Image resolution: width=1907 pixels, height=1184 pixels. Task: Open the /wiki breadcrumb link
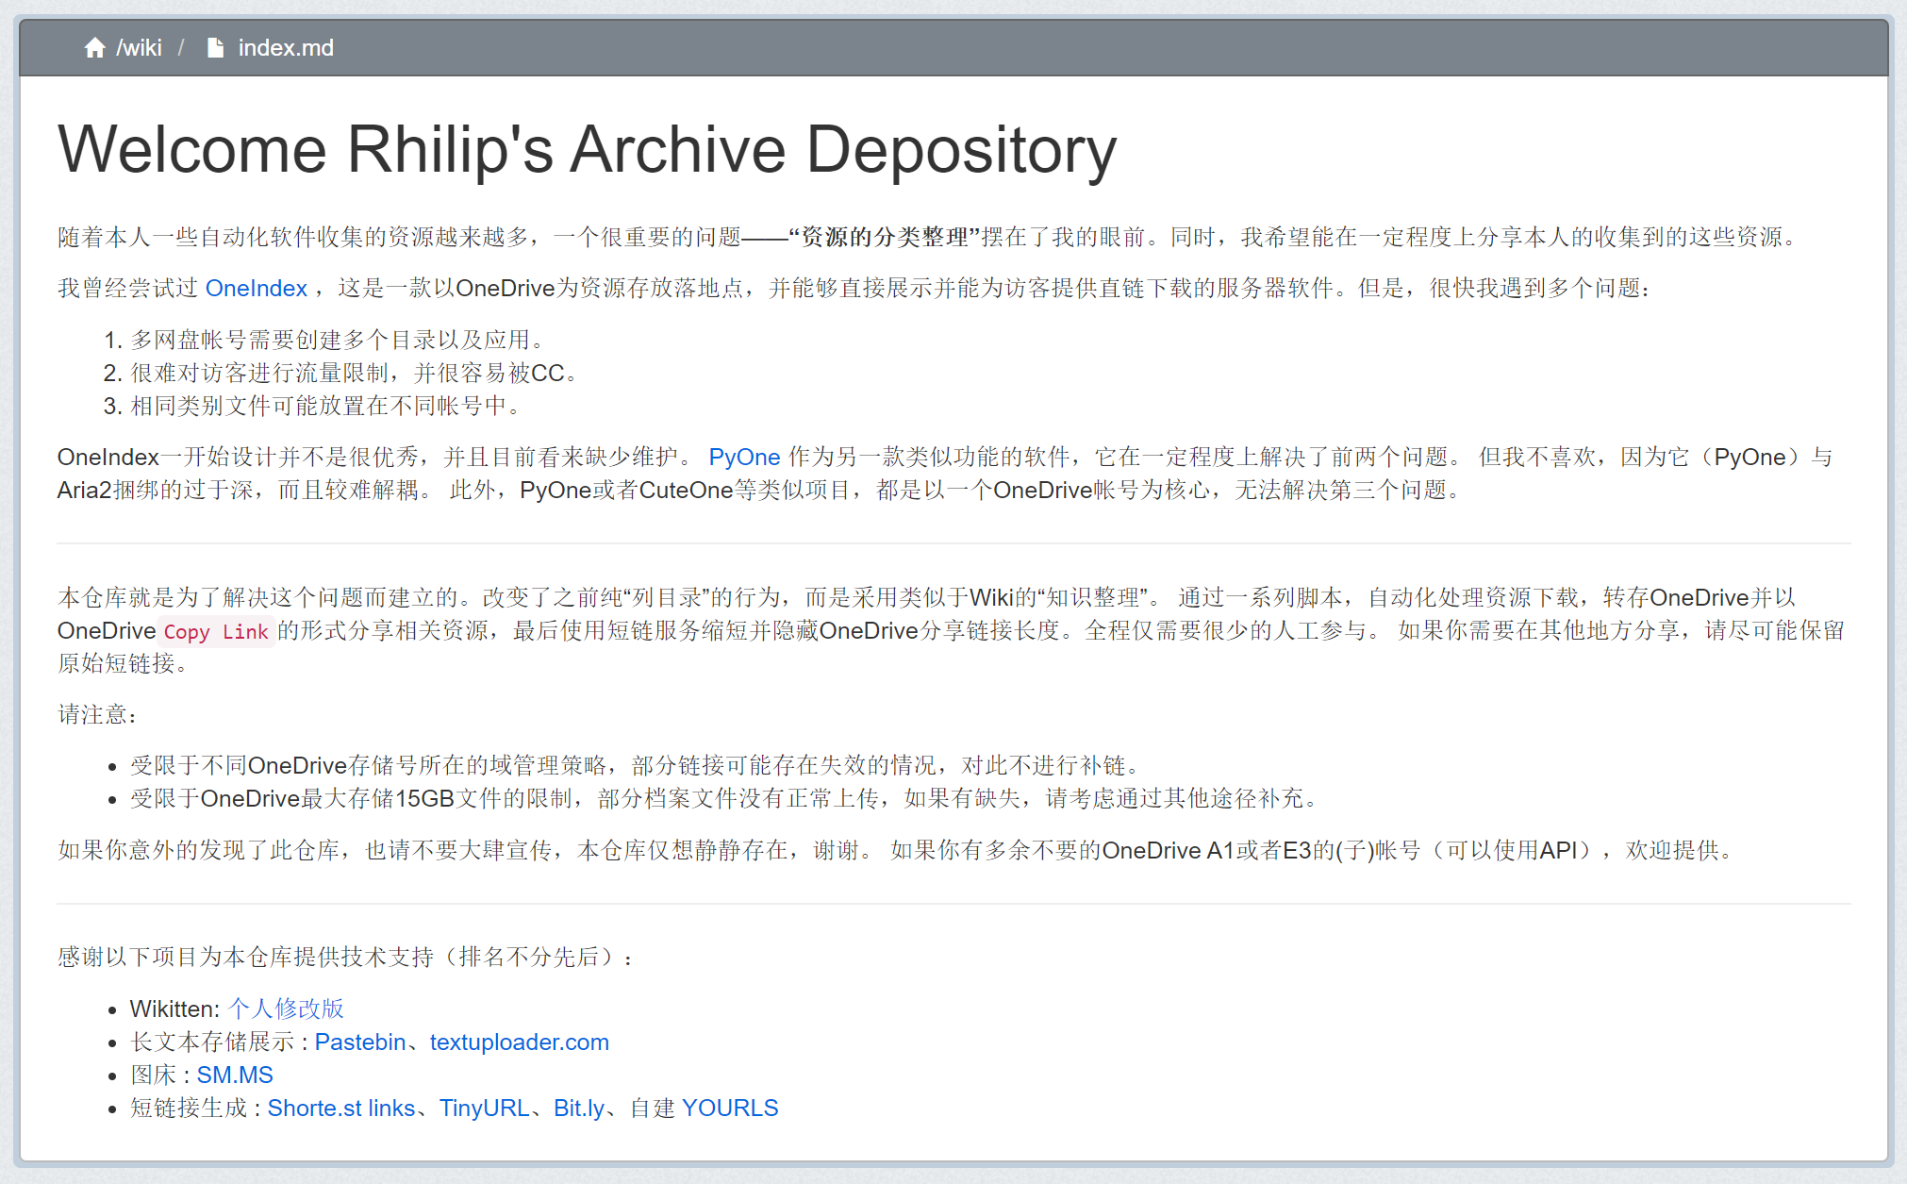coord(139,48)
